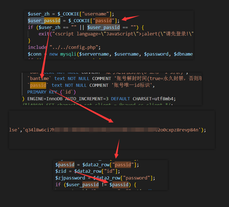Select the $username argument in mysqli call

(126, 54)
